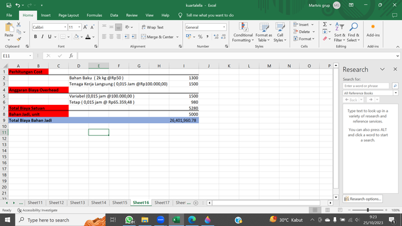Click the Page Layout view icon in status bar

coord(327,210)
